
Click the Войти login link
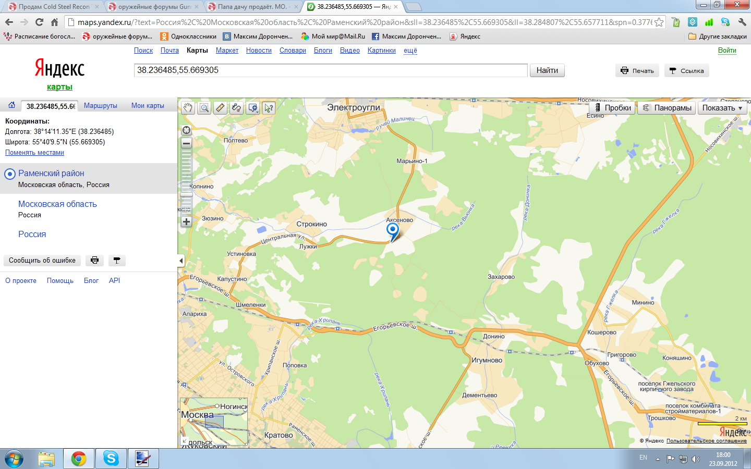pos(727,51)
